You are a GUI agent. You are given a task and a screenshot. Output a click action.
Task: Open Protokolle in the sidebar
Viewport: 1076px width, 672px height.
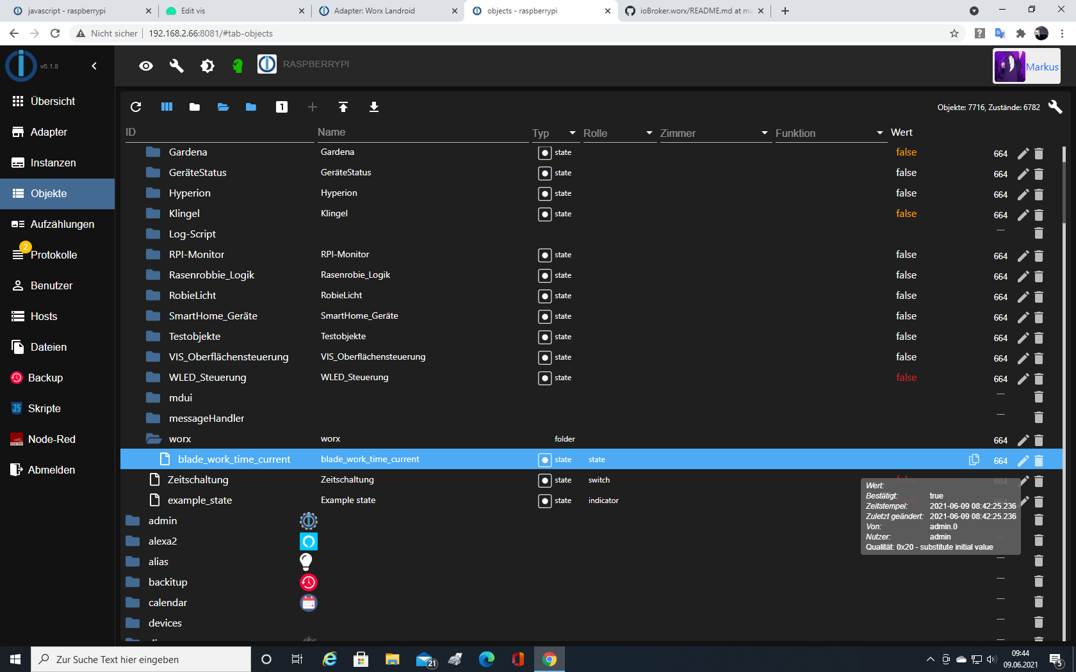coord(57,255)
